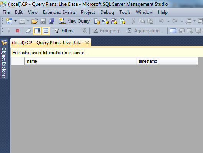Screen dimensions: 203x153
Task: Toggle the Grid rows display button
Action: 46,31
